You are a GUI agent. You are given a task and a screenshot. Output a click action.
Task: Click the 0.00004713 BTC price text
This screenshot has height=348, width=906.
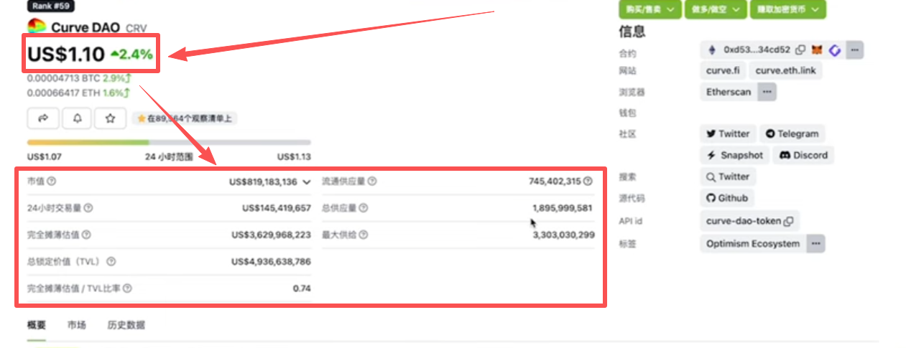[x=63, y=77]
